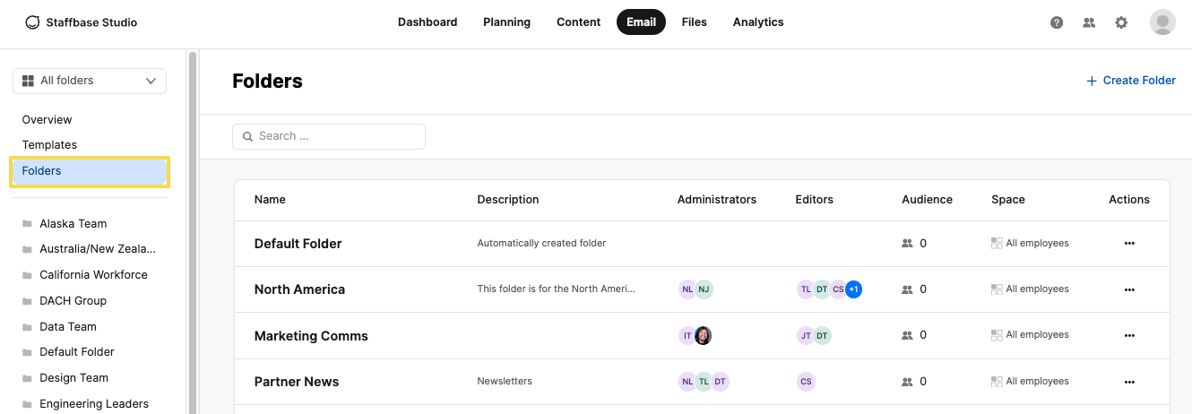This screenshot has height=414, width=1192.
Task: Open the Templates sidebar link
Action: 50,145
